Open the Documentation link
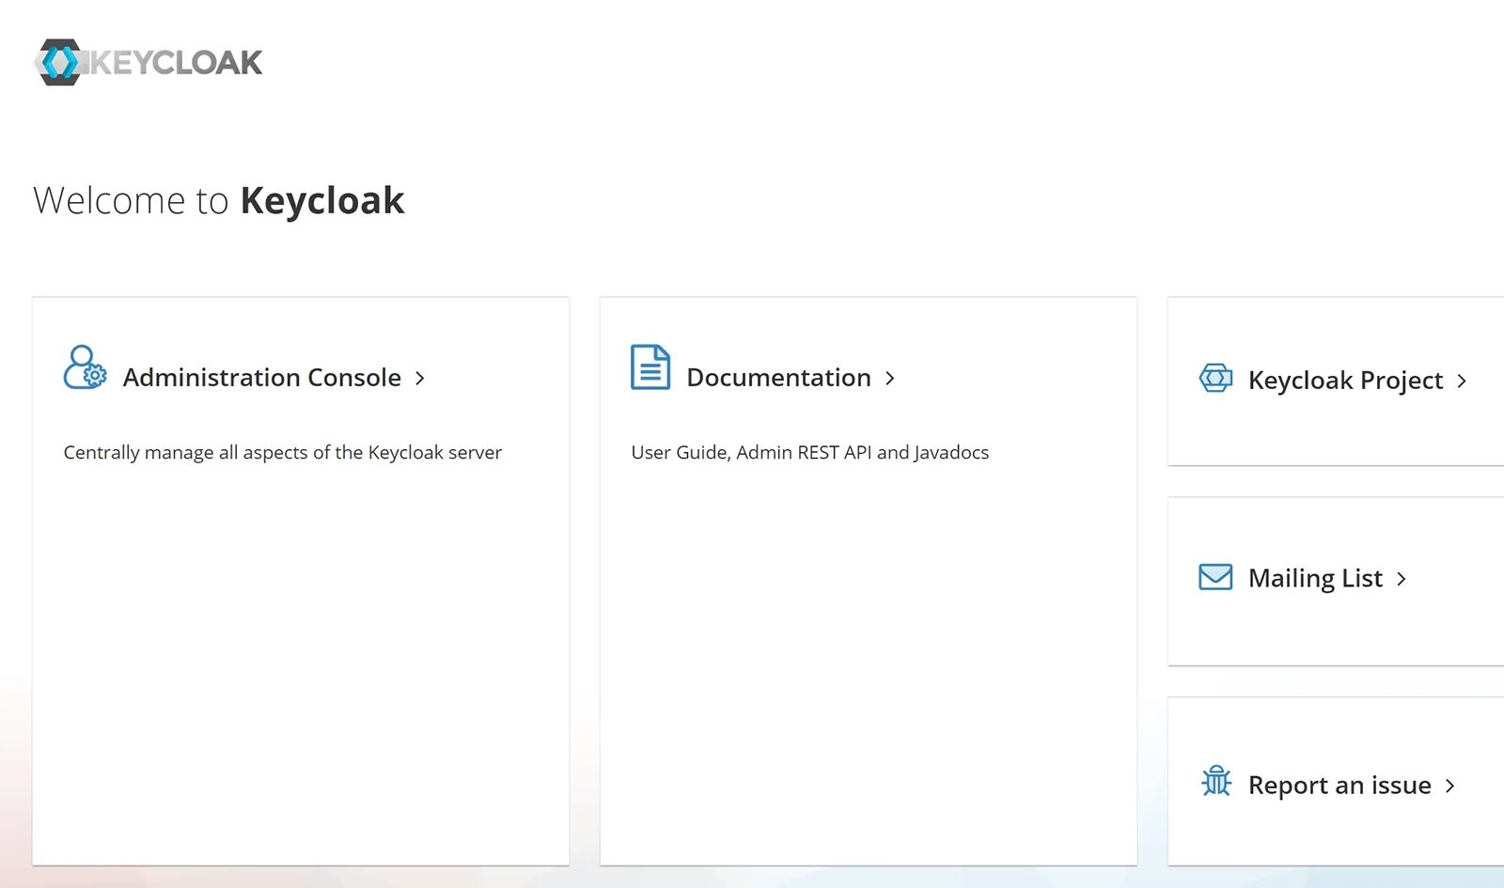 click(x=779, y=378)
